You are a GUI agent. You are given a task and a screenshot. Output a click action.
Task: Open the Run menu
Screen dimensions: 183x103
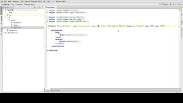tap(44, 1)
